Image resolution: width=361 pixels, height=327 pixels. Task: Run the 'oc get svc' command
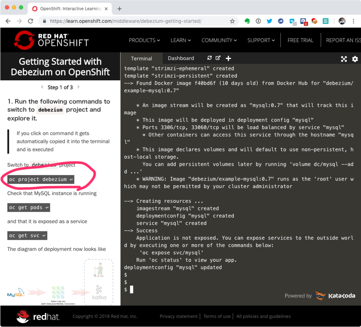[27, 236]
